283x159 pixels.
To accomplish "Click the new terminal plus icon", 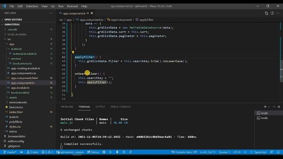I will click(x=265, y=107).
